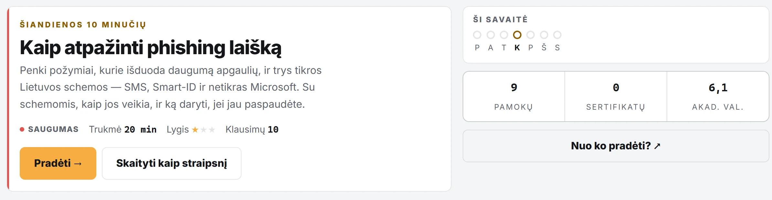Click the 0 Sertifikatų stat tile
This screenshot has height=200, width=772.
(x=616, y=96)
